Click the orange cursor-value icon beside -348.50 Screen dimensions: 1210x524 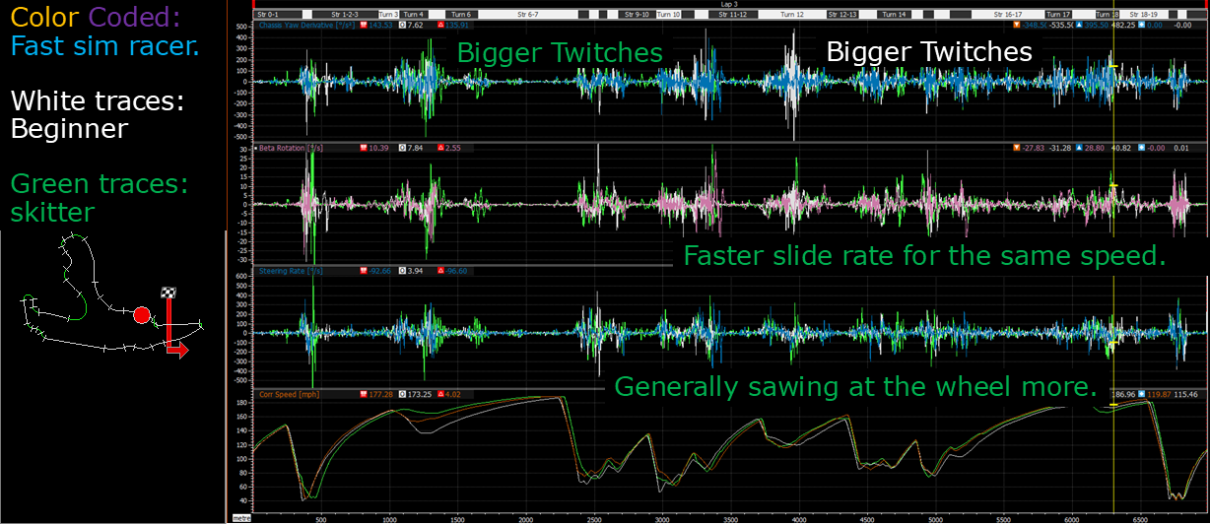point(1017,25)
